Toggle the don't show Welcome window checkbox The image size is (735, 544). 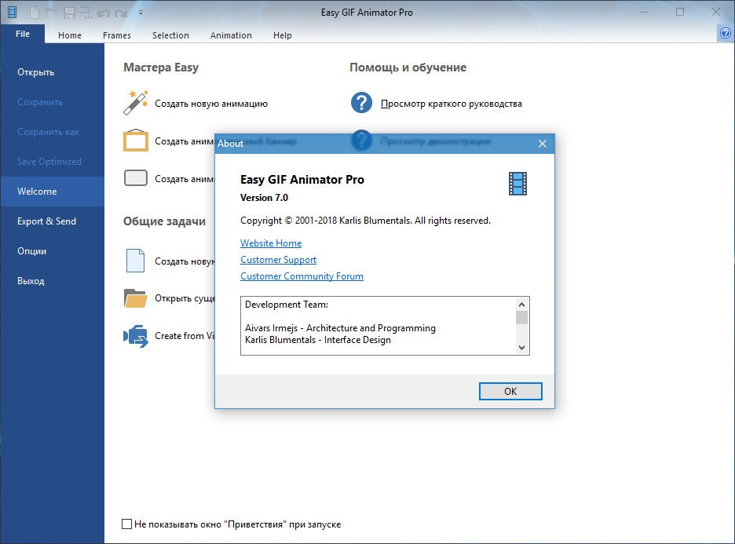click(x=127, y=524)
